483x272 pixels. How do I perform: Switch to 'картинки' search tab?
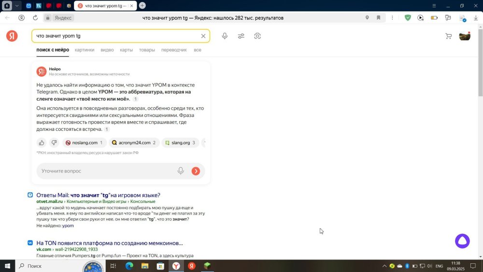(x=85, y=50)
